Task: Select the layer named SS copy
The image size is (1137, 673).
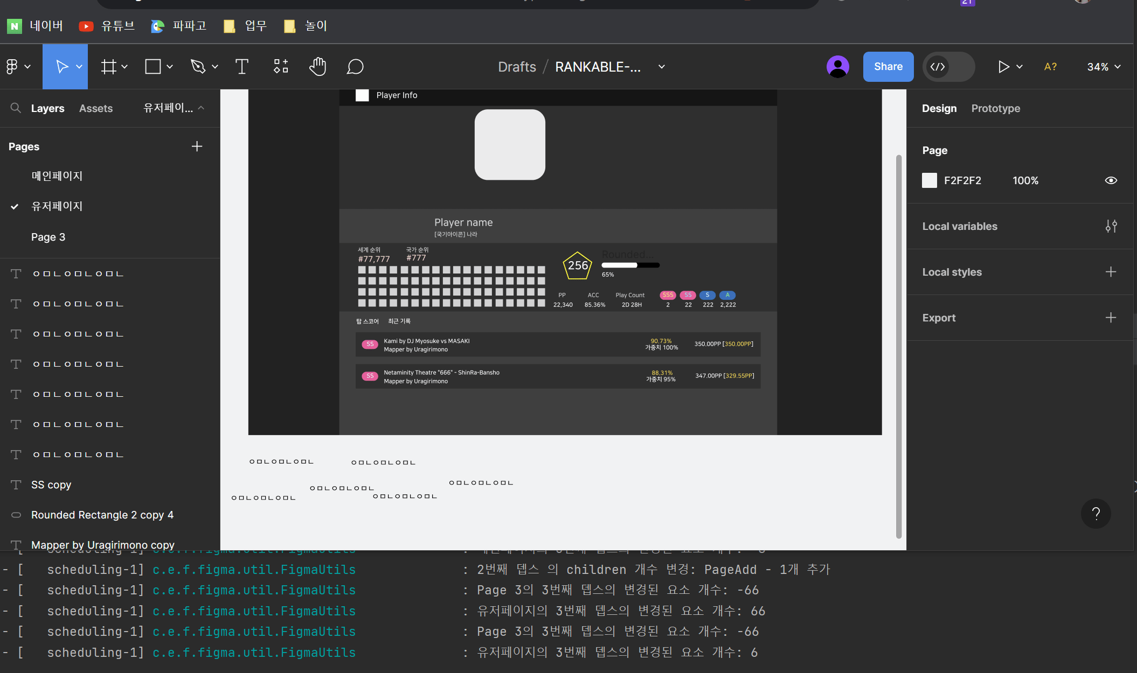Action: [51, 485]
